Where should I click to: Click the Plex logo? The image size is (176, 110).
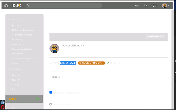point(17,5)
